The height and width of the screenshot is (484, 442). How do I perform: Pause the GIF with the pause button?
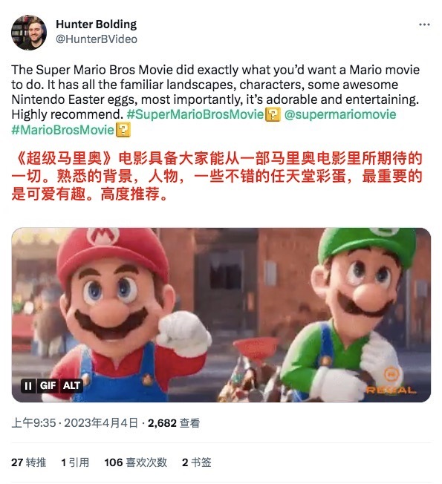click(x=28, y=386)
